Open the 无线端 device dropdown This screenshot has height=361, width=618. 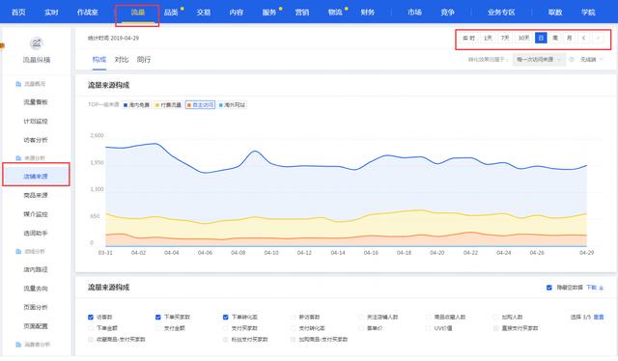(x=591, y=60)
